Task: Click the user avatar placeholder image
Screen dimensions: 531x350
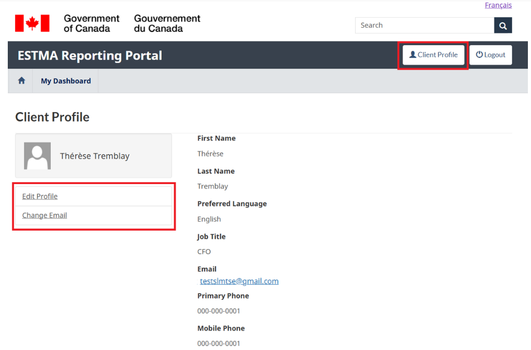Action: click(x=37, y=155)
